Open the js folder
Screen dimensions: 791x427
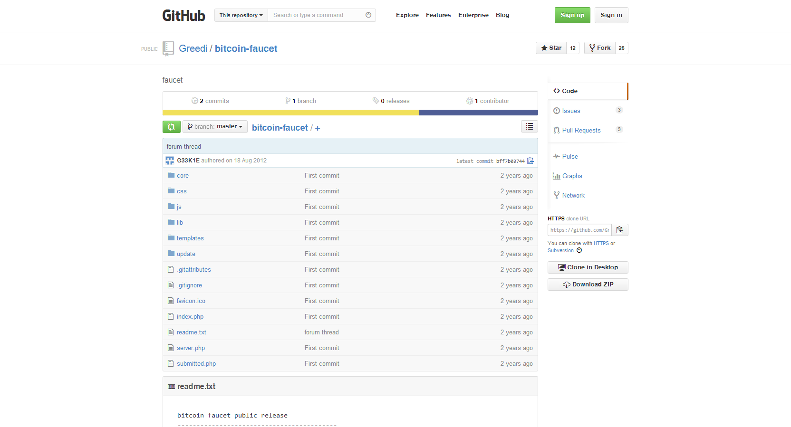tap(179, 207)
